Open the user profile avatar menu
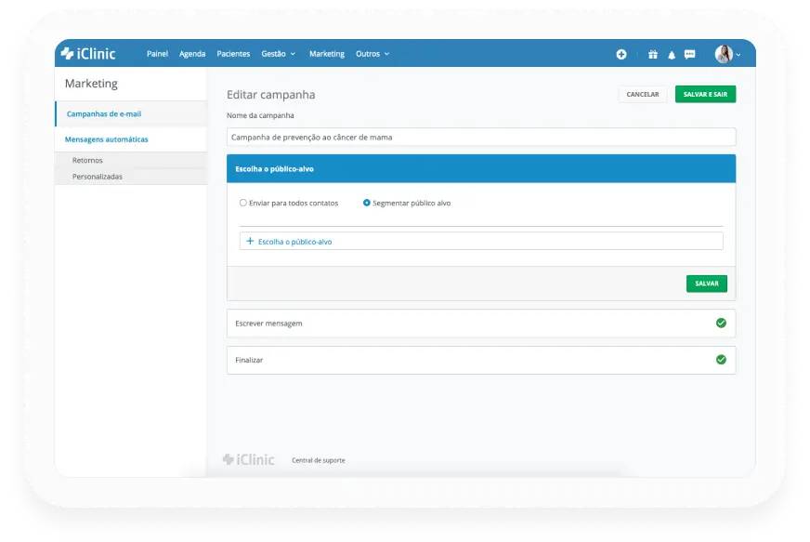Screen dimensions: 810x542 [727, 54]
